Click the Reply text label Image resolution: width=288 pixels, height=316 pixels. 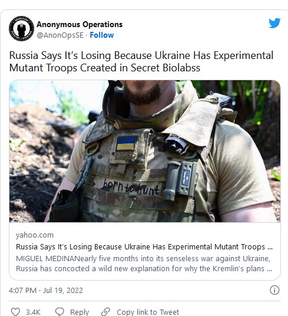click(80, 312)
